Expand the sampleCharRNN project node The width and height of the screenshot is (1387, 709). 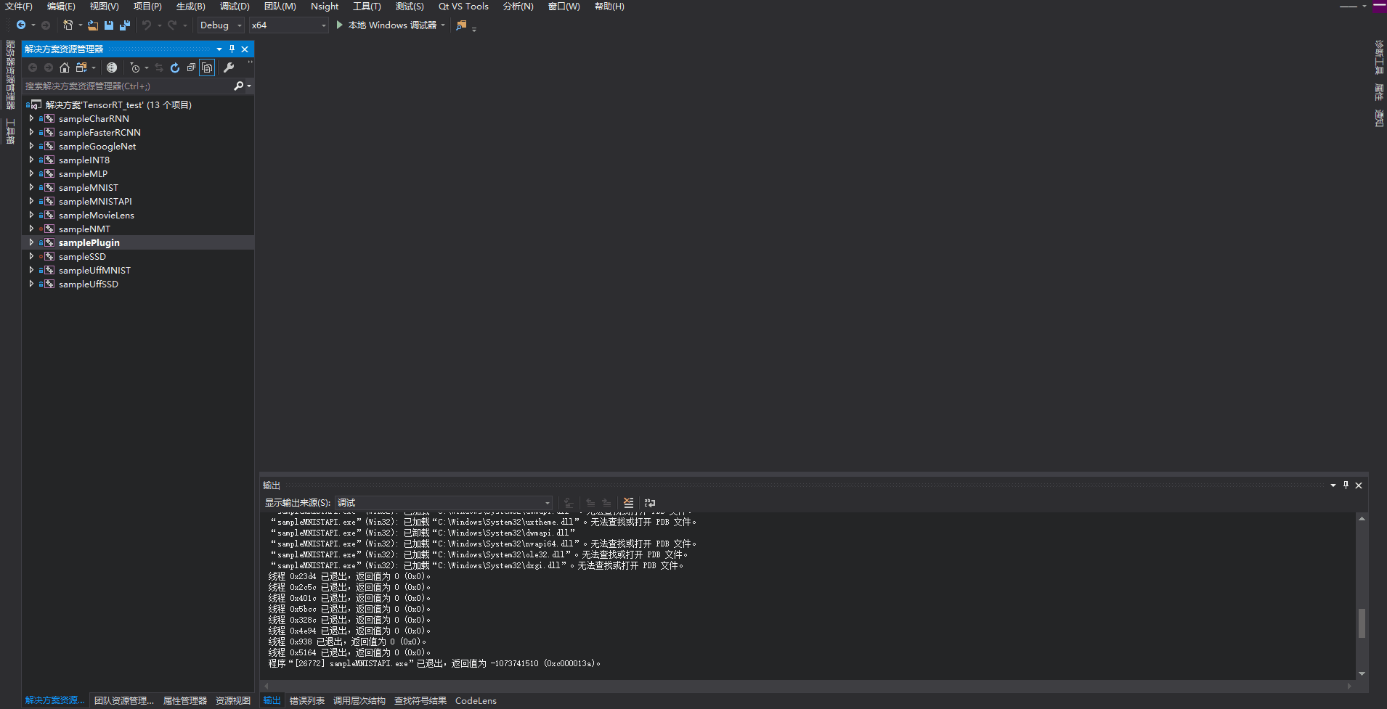[x=31, y=118]
